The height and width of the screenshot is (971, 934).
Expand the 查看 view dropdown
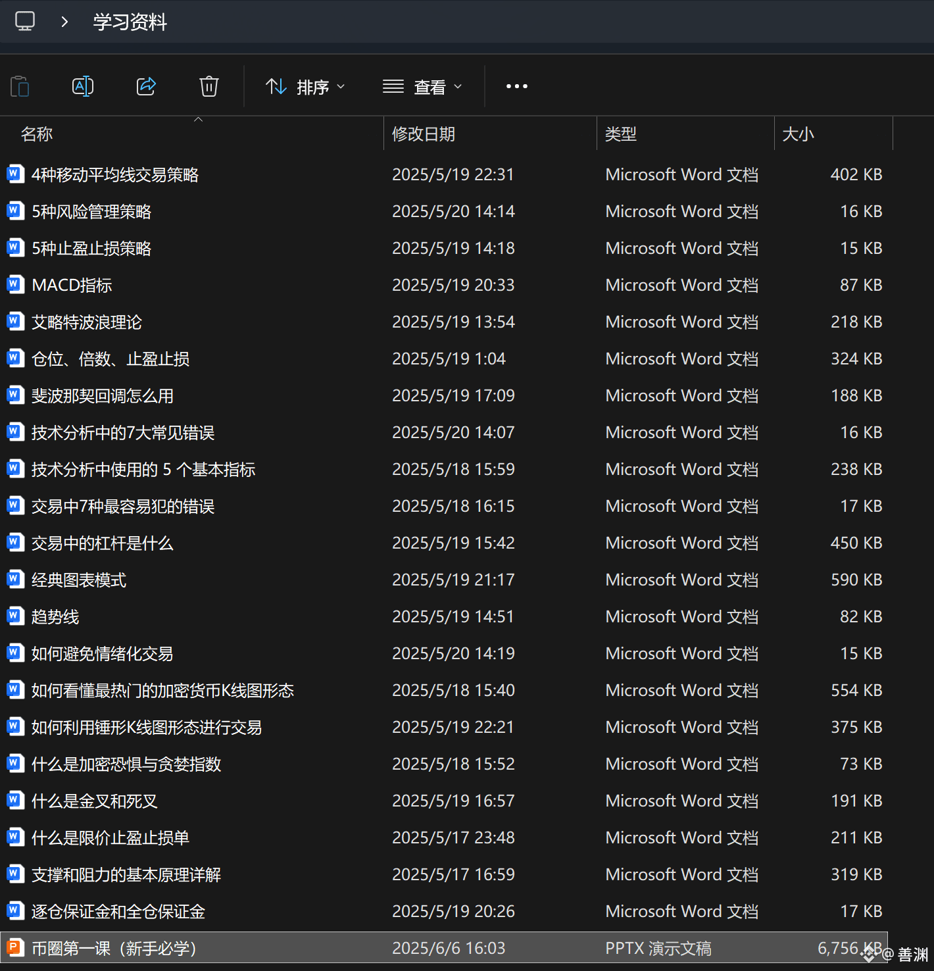(x=422, y=87)
